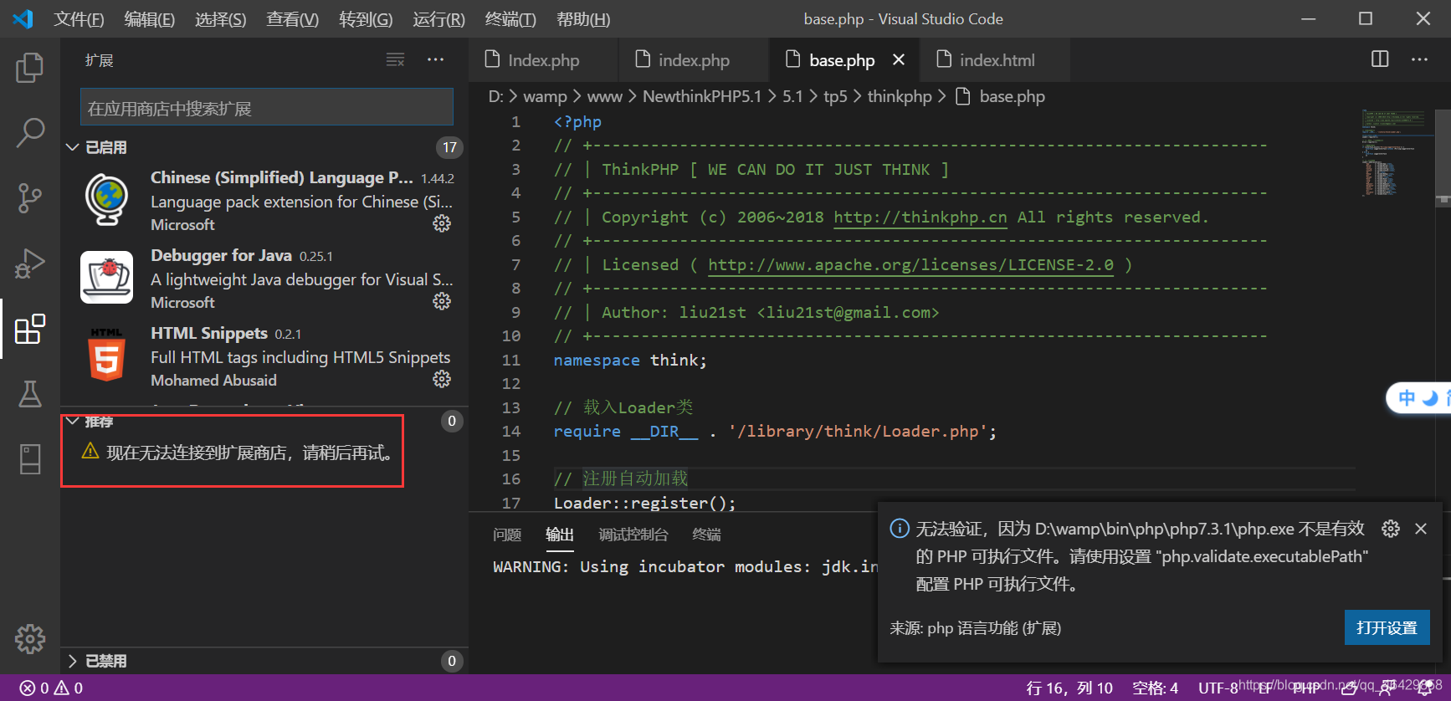This screenshot has height=701, width=1451.
Task: Click 打开设置 button in notification
Action: (x=1387, y=627)
